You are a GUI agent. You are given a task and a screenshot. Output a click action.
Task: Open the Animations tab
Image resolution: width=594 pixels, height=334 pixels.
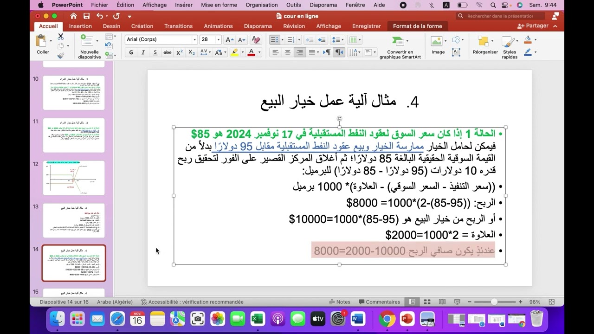click(x=218, y=26)
